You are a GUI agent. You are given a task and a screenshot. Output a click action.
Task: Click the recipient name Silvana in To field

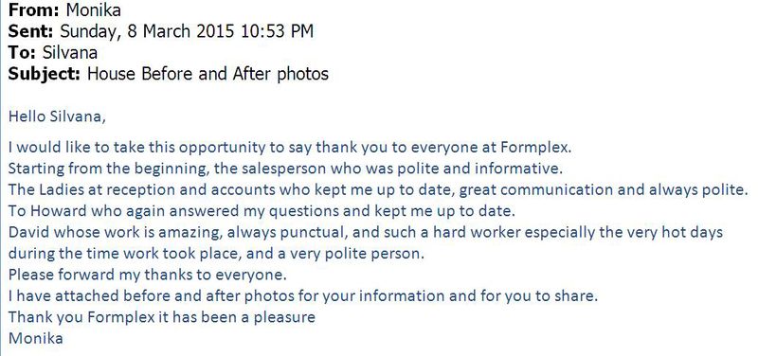point(69,52)
